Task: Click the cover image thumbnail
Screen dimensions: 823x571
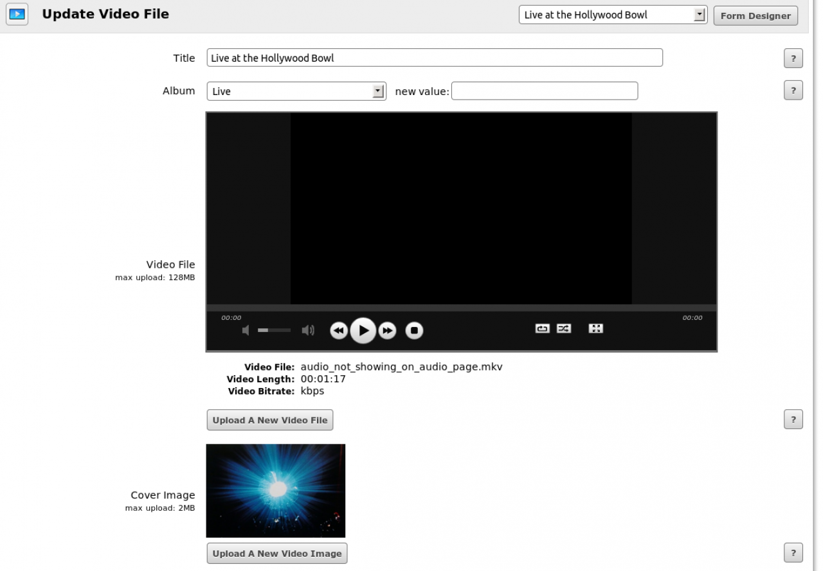Action: tap(276, 491)
